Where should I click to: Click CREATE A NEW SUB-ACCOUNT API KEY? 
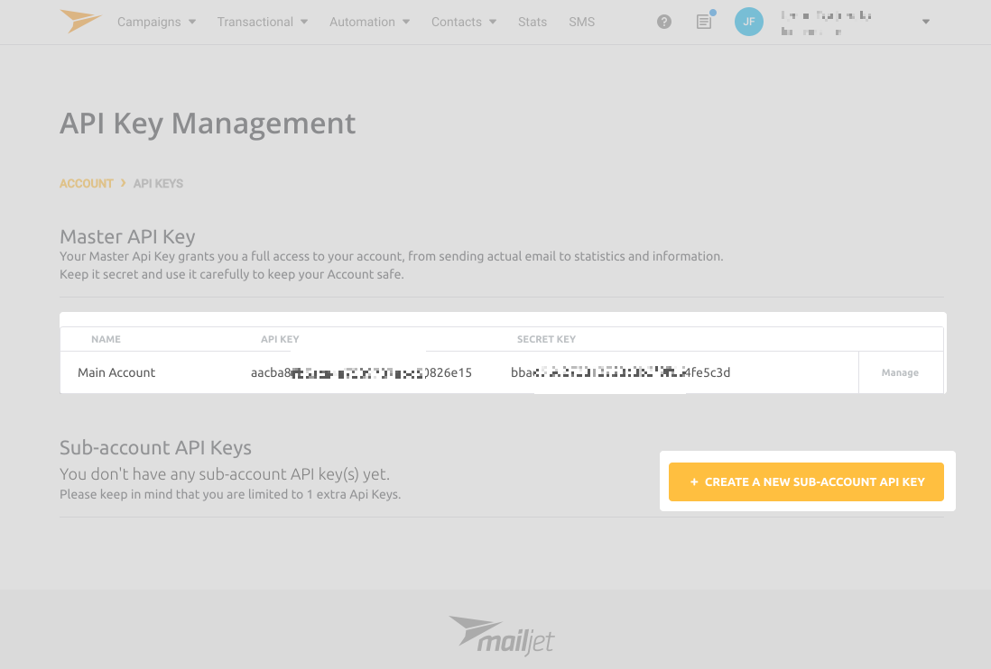point(806,481)
